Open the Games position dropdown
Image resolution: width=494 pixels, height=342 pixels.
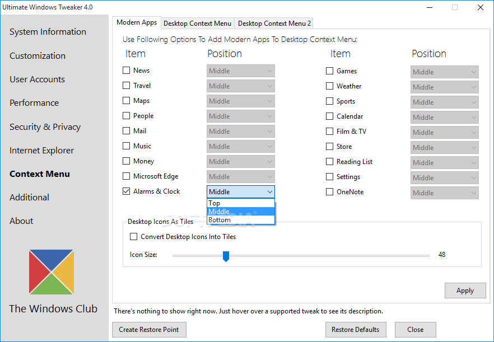445,72
